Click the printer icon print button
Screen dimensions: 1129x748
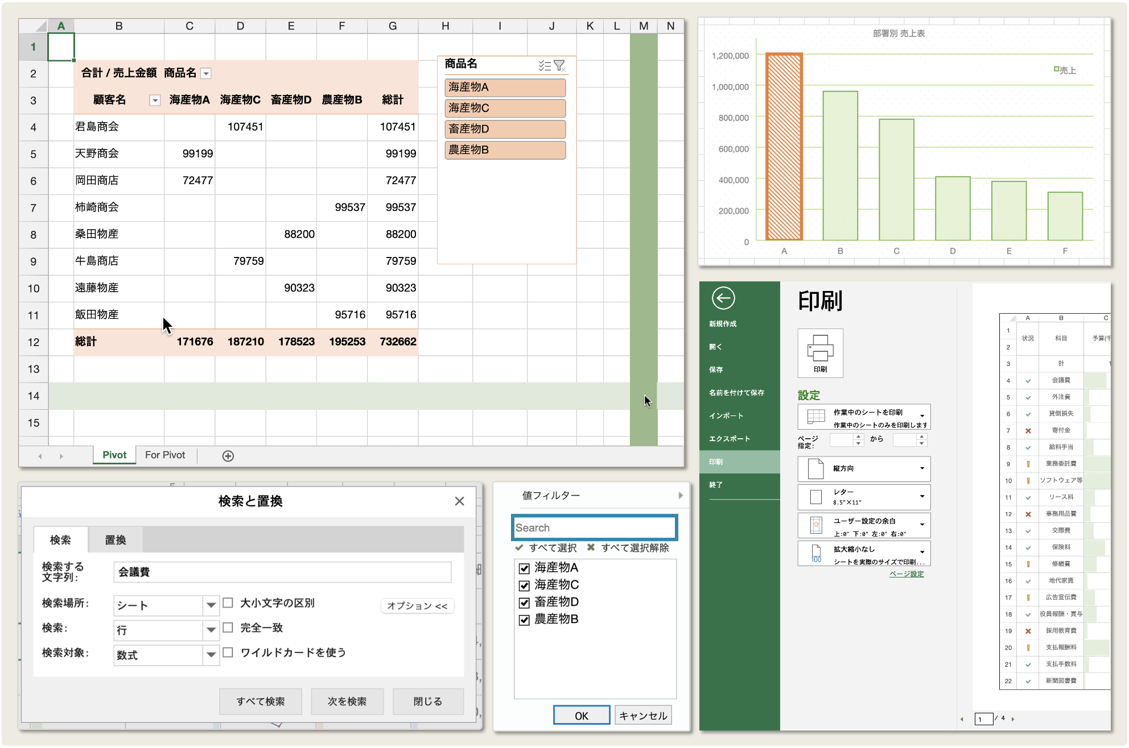pos(820,353)
